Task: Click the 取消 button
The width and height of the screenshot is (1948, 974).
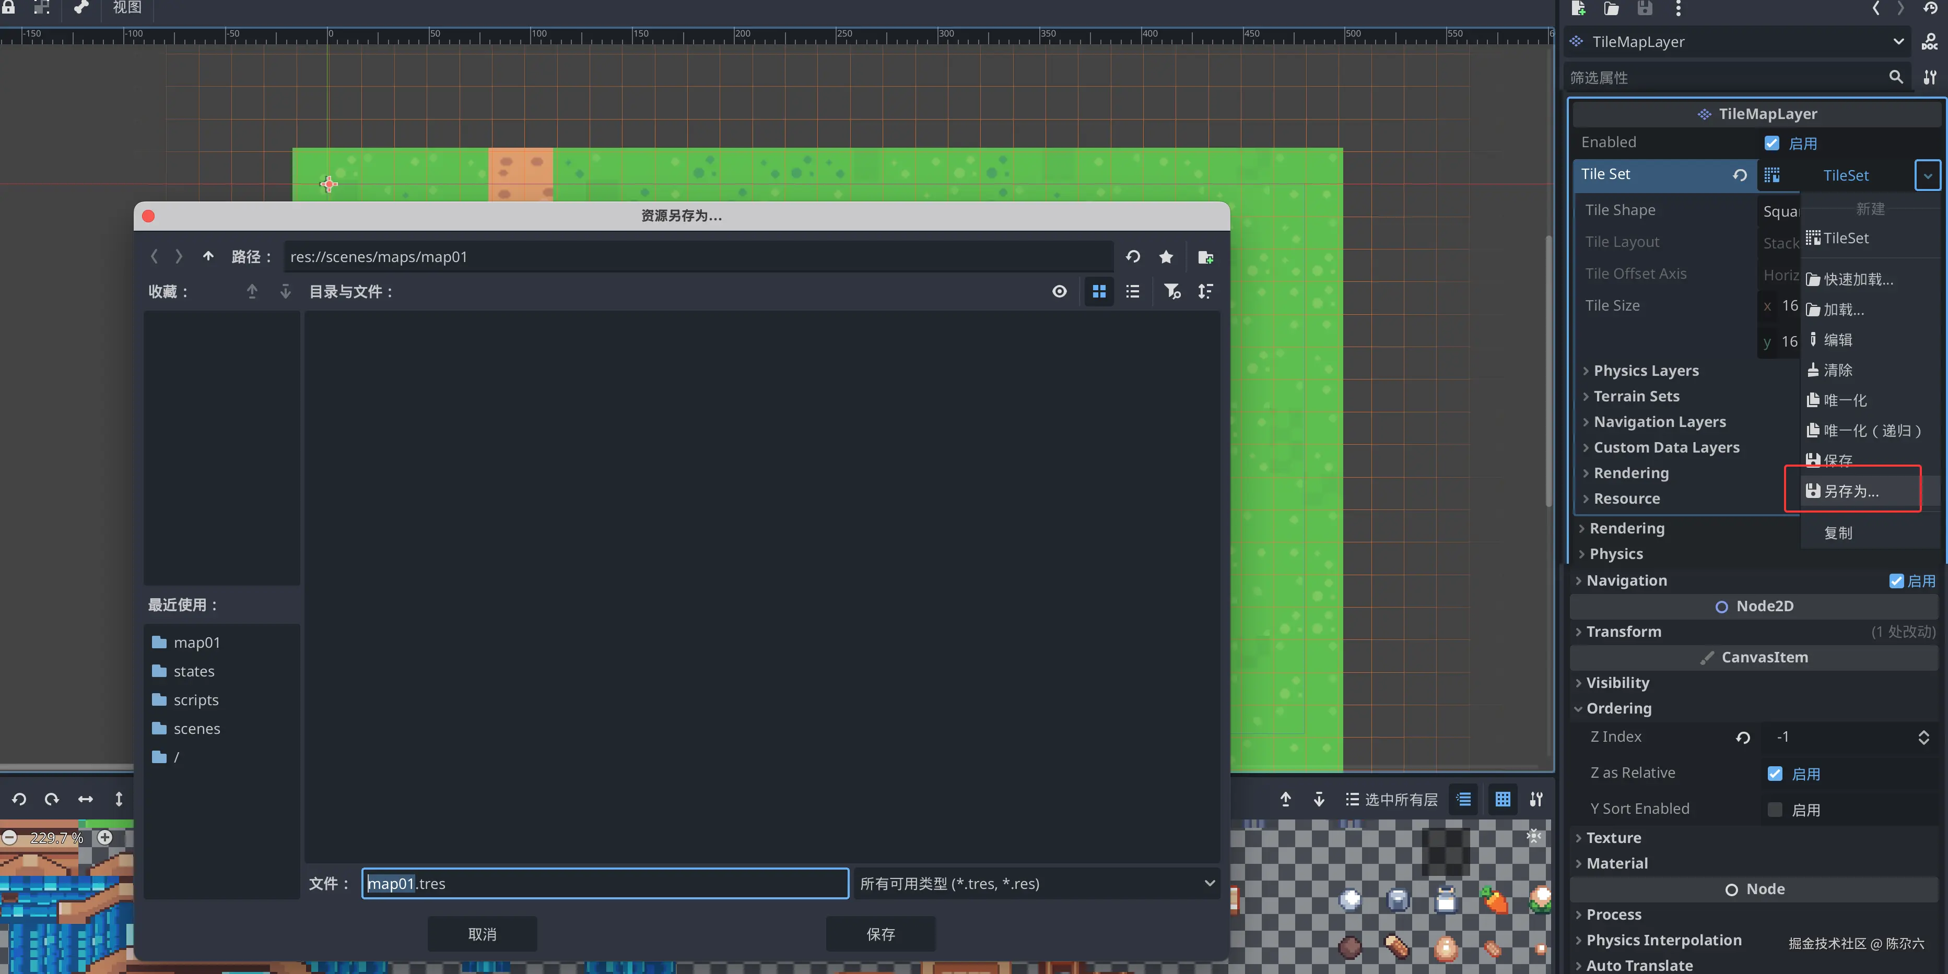Action: click(483, 934)
